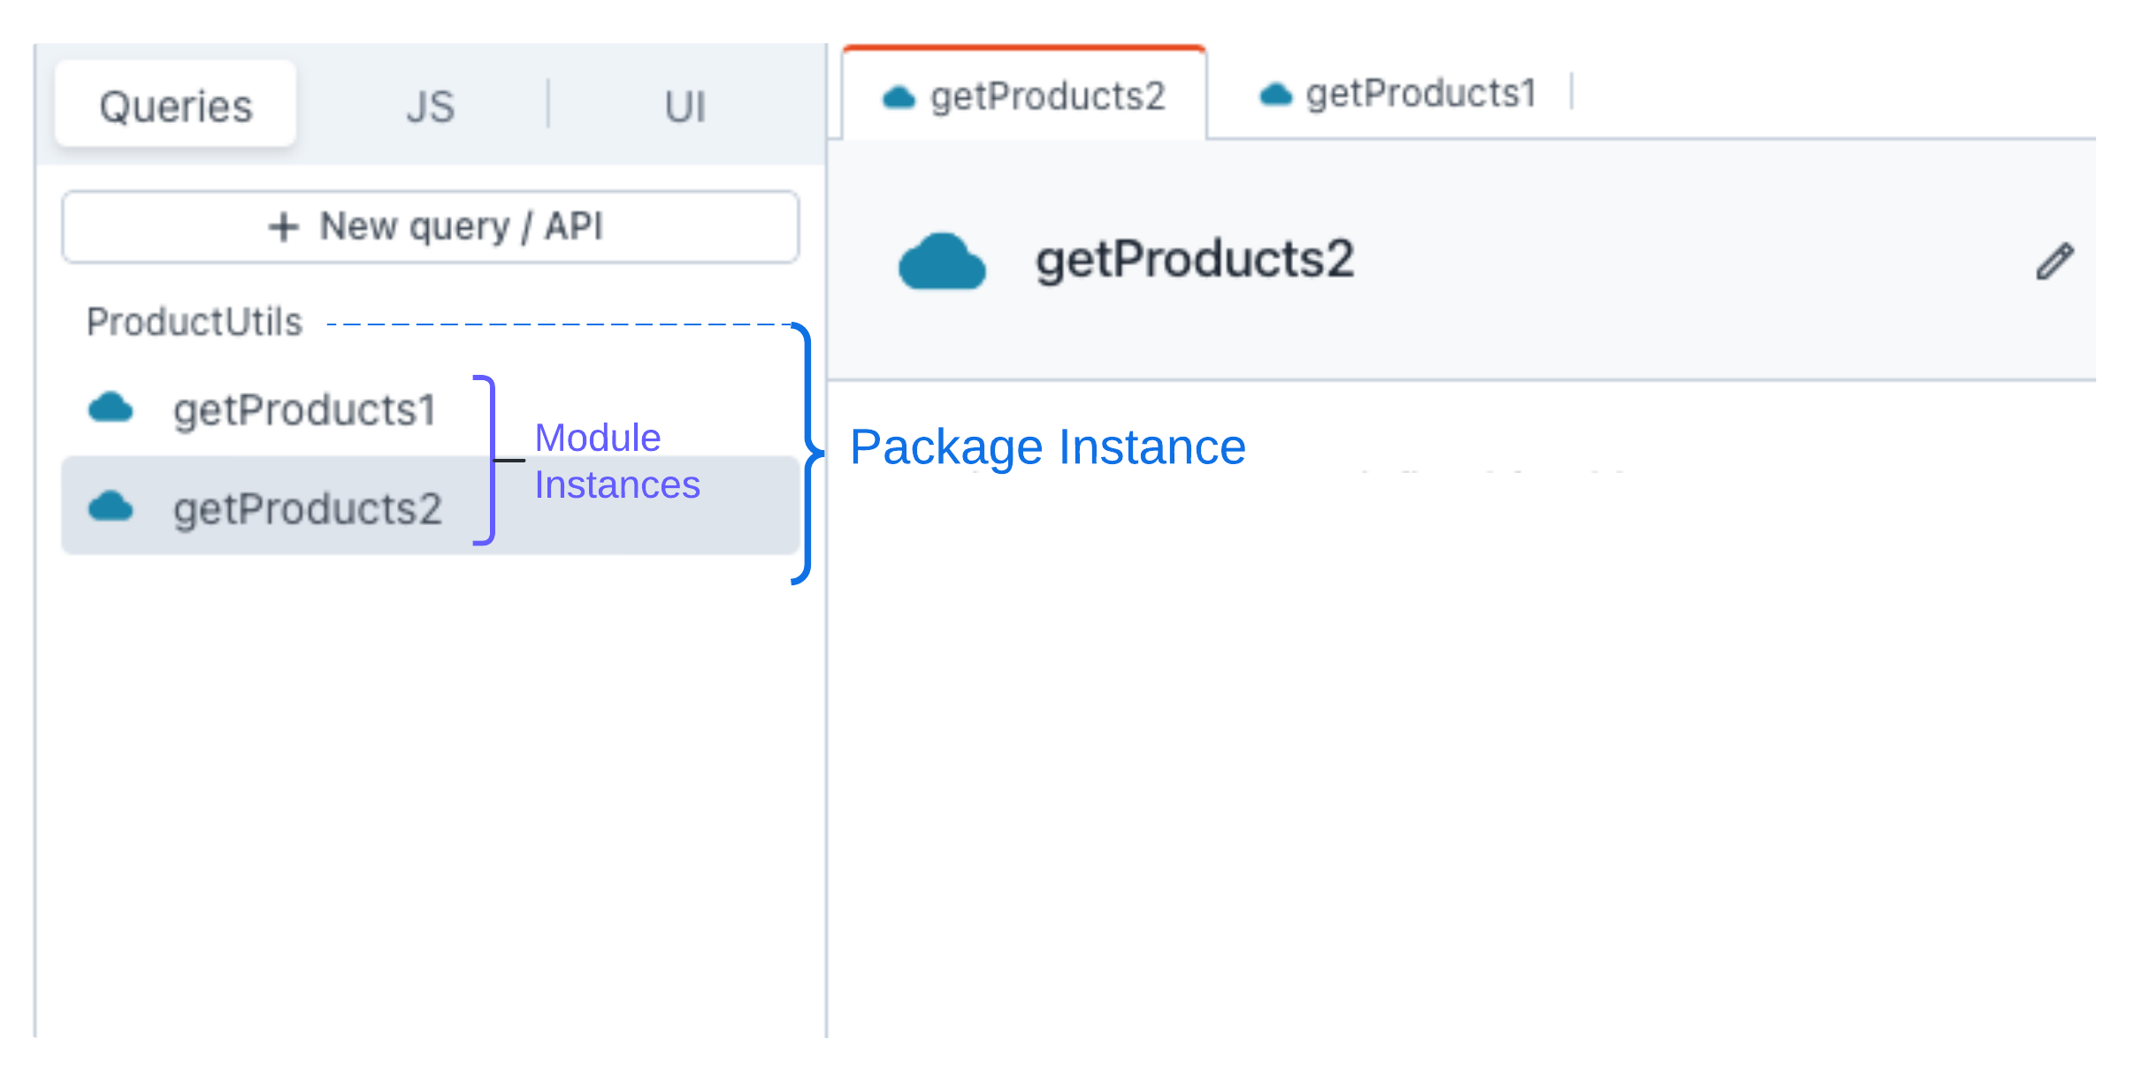Select getProducts2 in the query list
Screen dimensions: 2134x1068
pyautogui.click(x=306, y=509)
